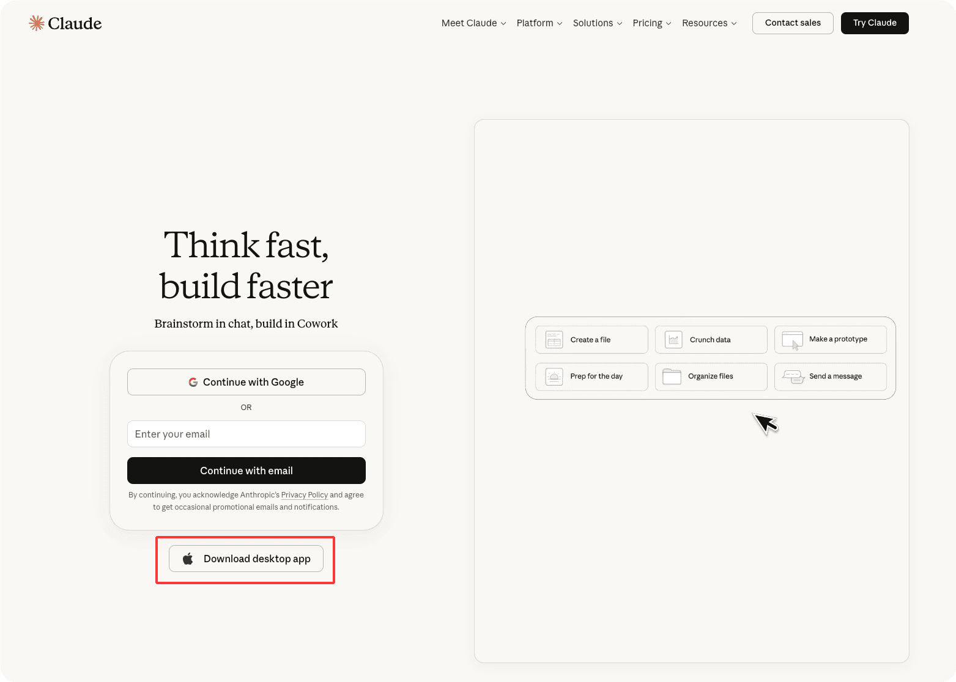Choose the Make a prototype card
The image size is (956, 682).
831,340
